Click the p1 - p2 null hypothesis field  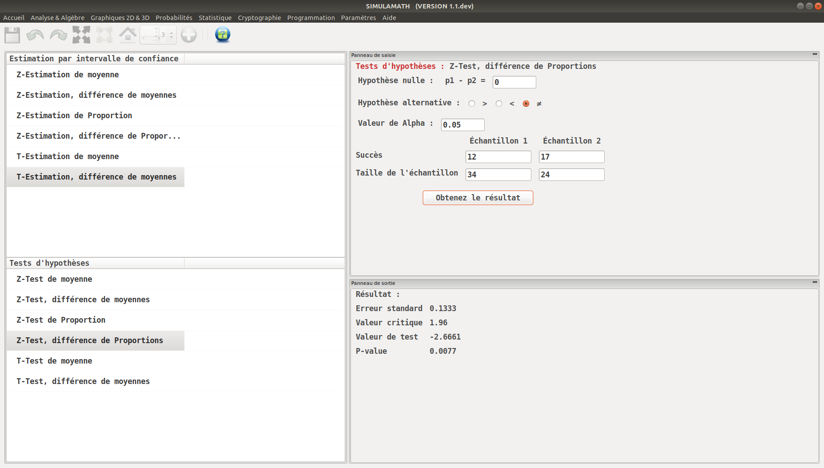point(514,82)
